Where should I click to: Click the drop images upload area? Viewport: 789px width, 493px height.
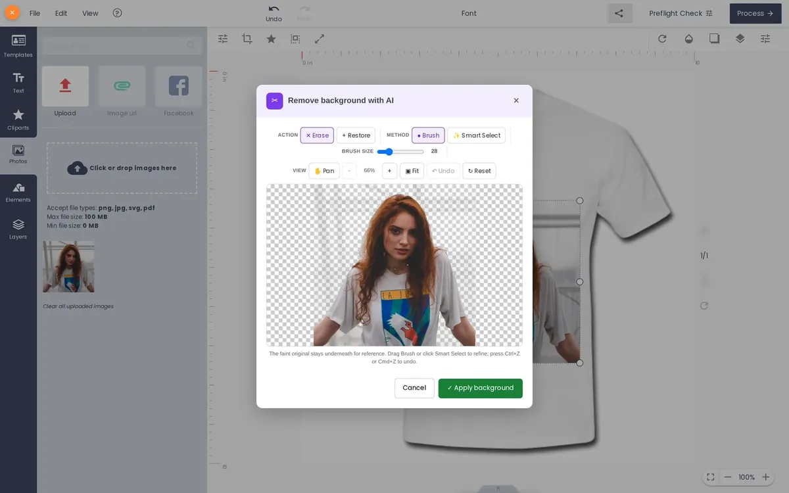pos(122,168)
